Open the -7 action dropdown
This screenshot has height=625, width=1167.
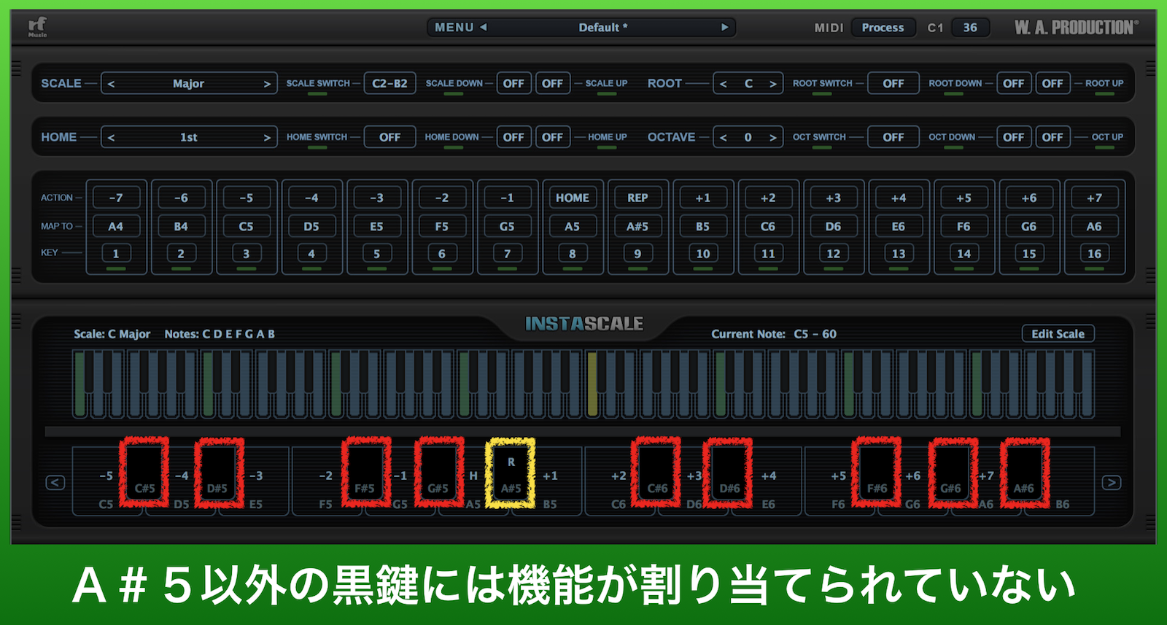(116, 198)
